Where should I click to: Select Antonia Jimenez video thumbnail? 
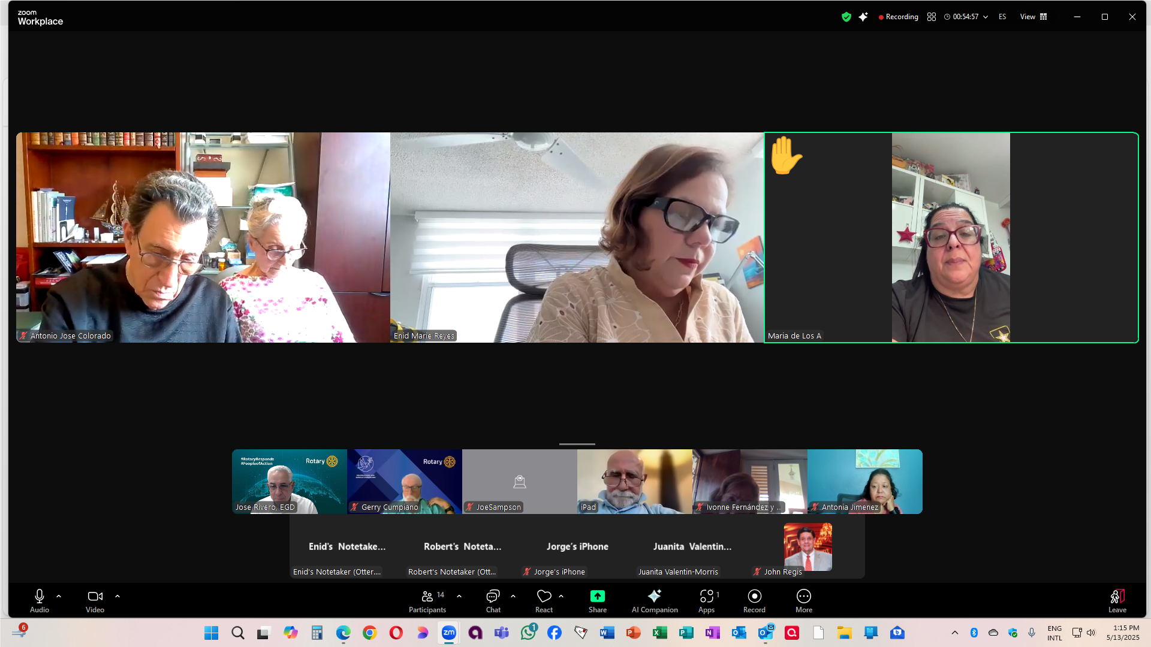tap(864, 481)
